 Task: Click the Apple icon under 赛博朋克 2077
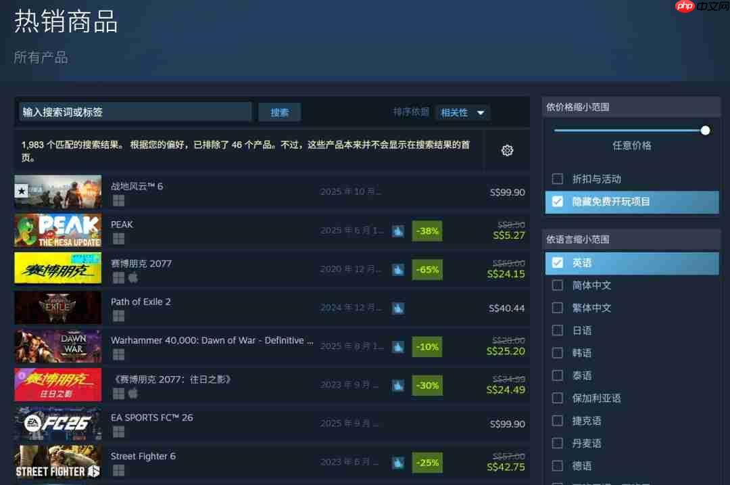pyautogui.click(x=134, y=278)
